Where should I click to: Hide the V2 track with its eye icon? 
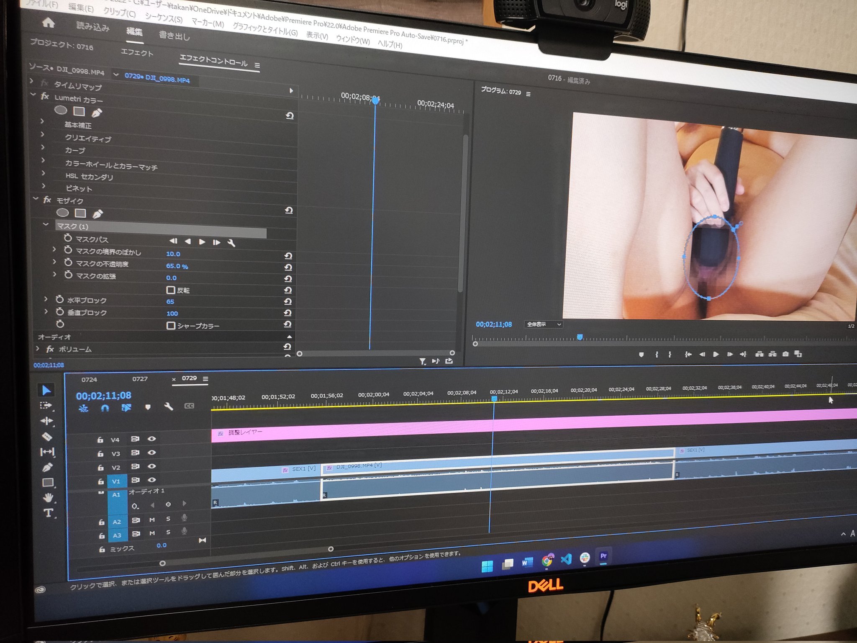(152, 466)
